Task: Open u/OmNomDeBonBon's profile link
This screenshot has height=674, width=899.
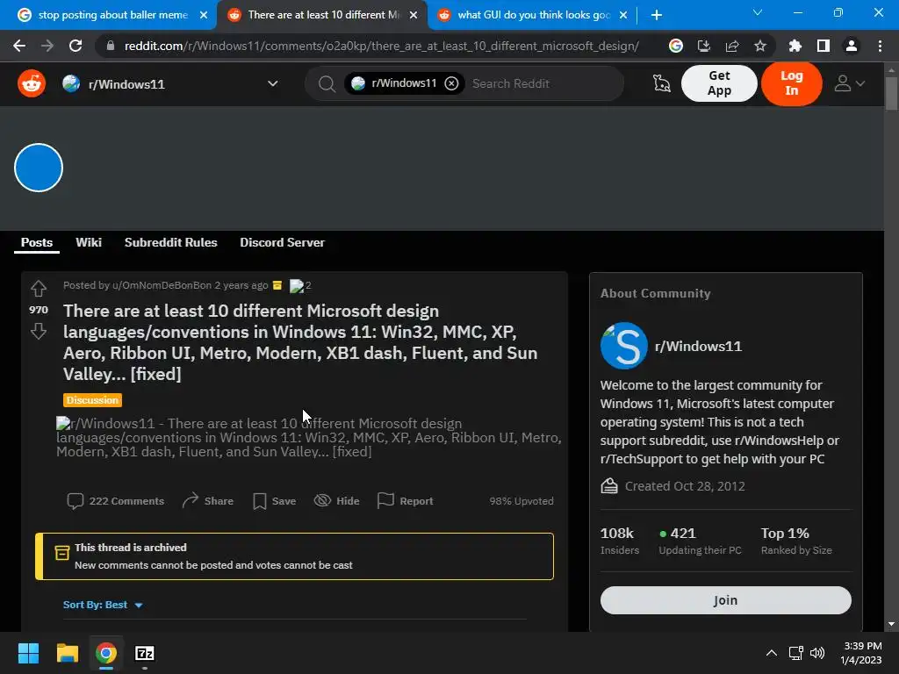Action: click(162, 285)
